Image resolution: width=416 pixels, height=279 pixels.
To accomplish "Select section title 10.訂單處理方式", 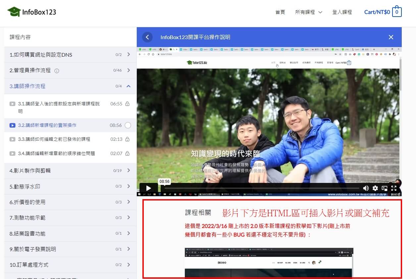I will [29, 265].
